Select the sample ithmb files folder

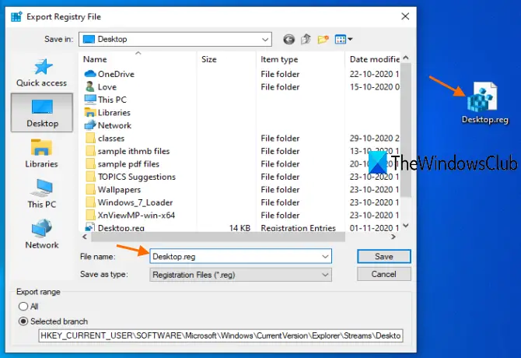pos(128,151)
